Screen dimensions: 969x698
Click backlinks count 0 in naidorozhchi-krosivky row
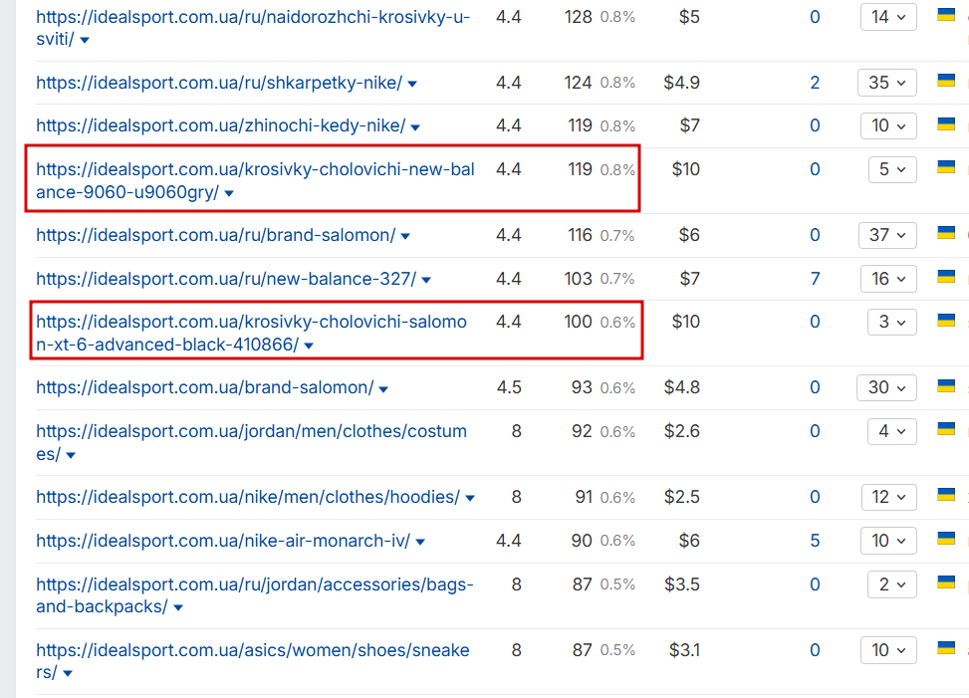click(815, 17)
